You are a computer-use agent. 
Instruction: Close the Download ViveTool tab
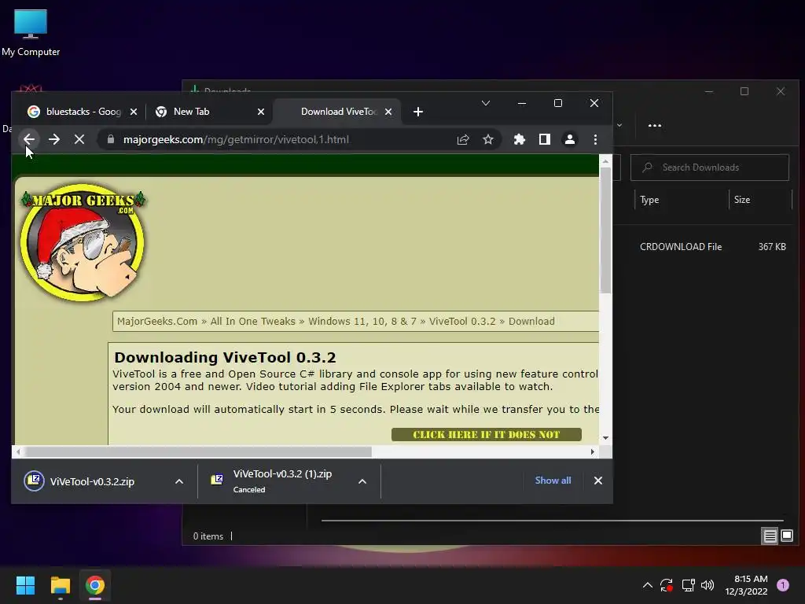click(x=388, y=112)
